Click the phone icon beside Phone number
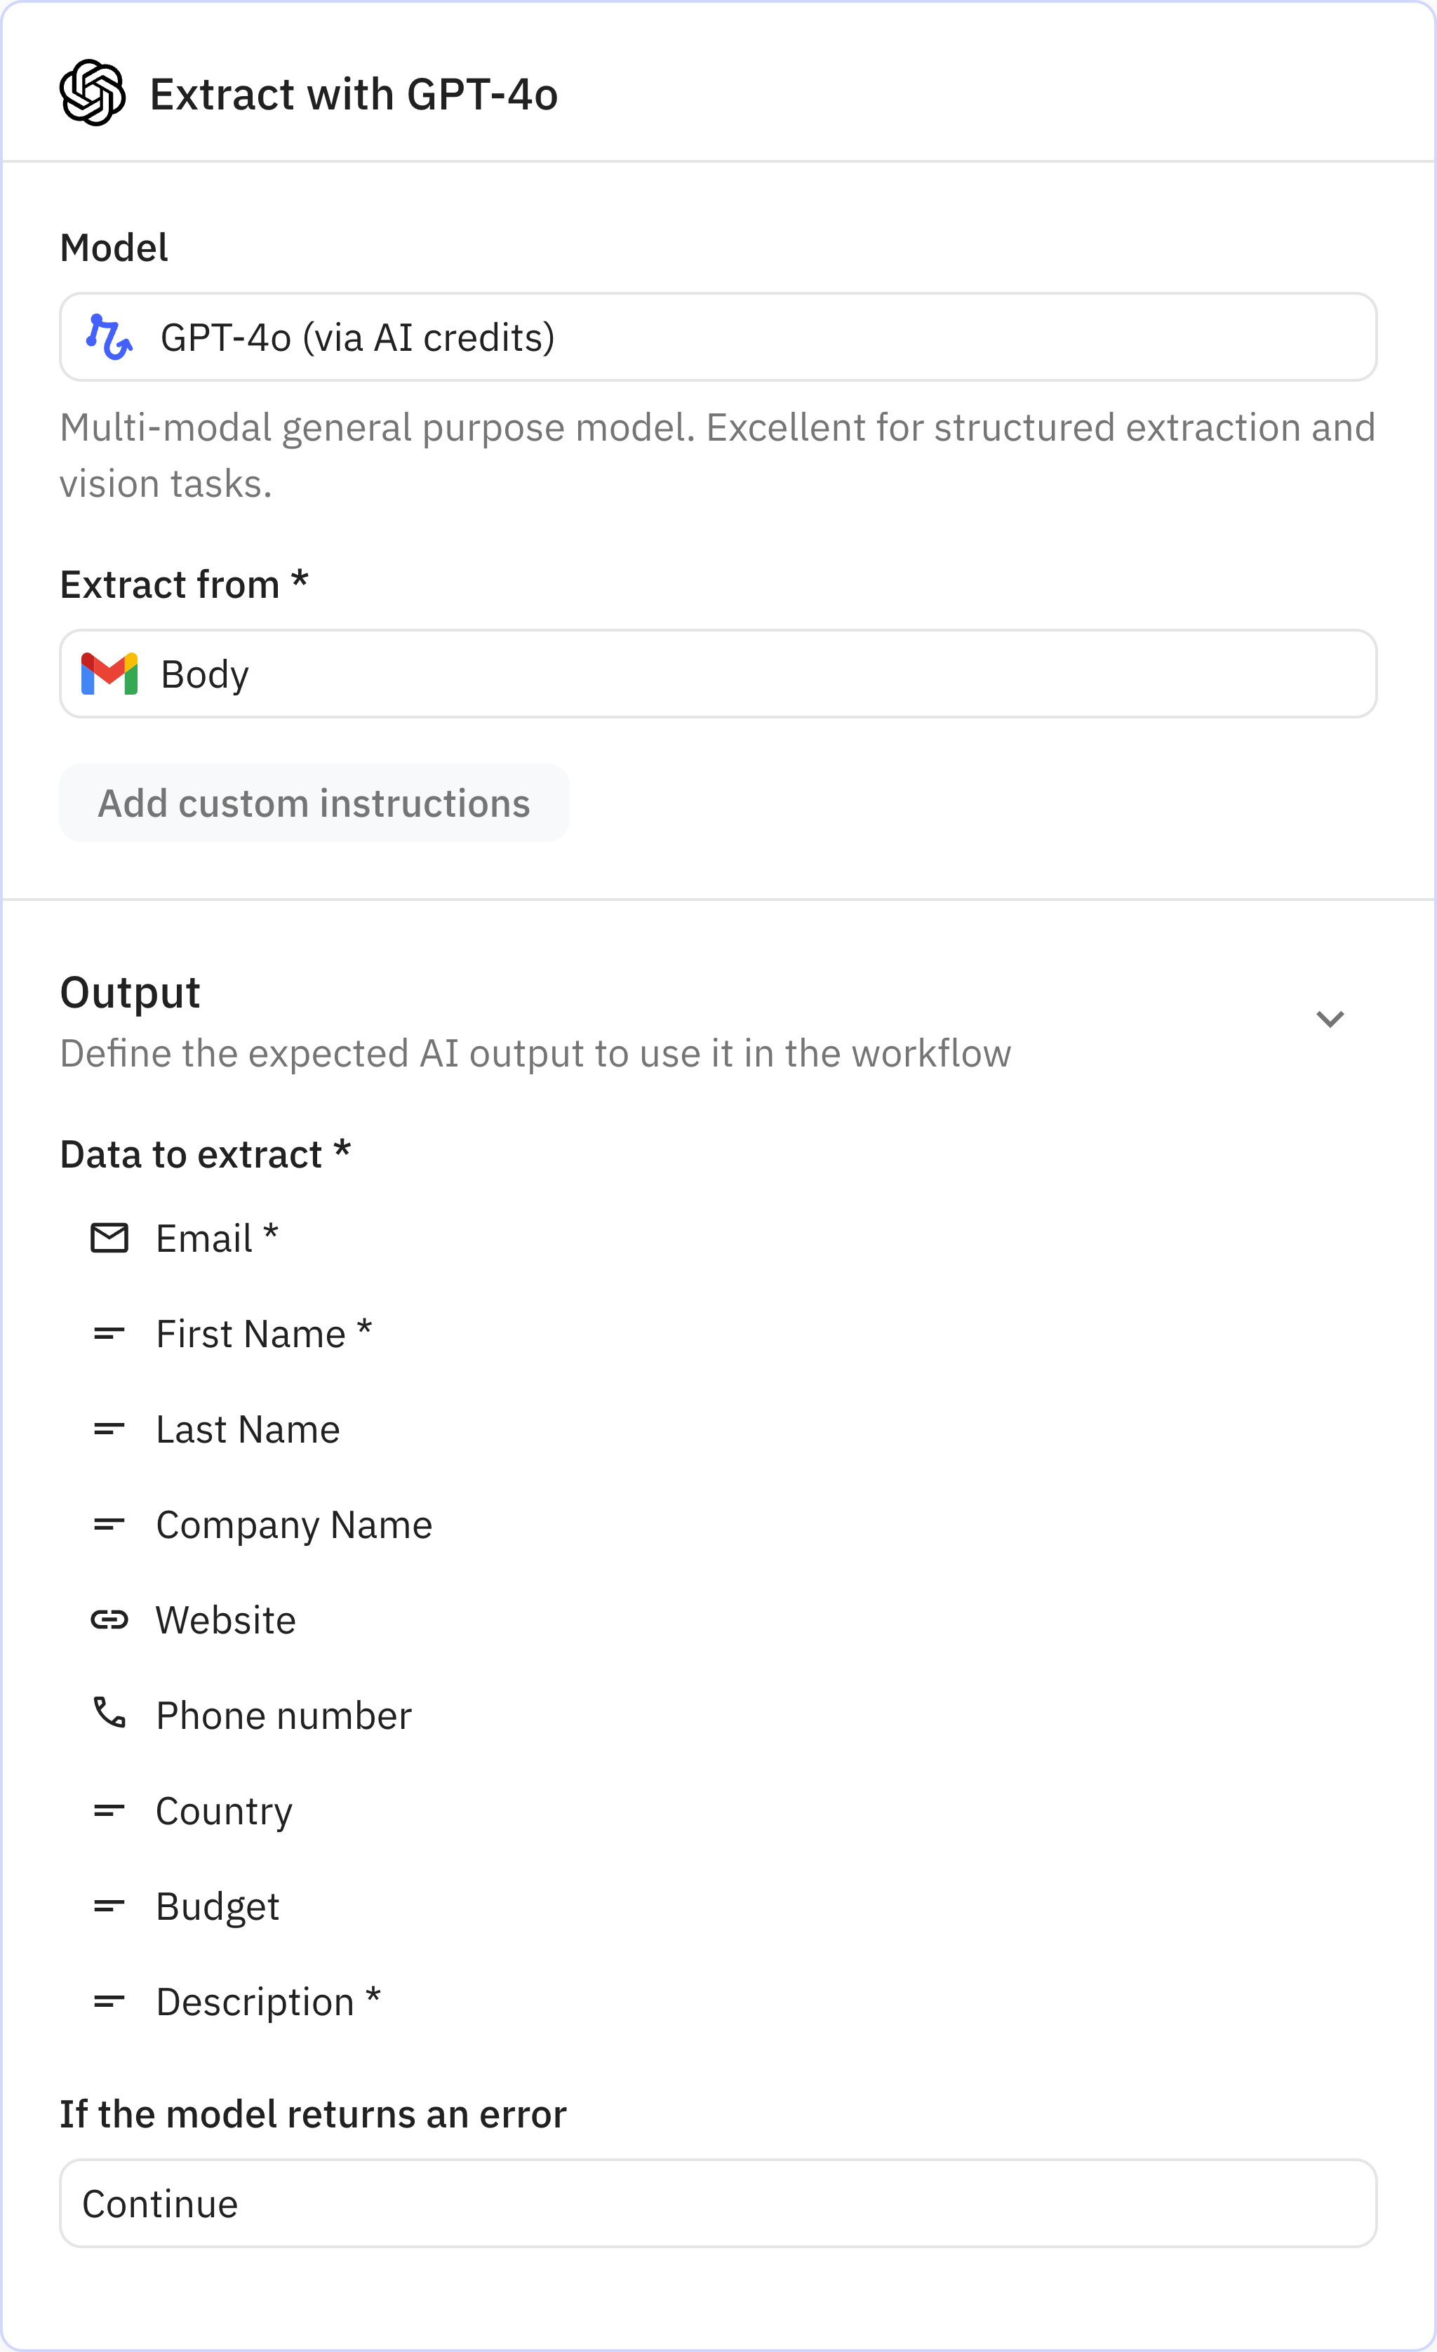 [x=109, y=1713]
